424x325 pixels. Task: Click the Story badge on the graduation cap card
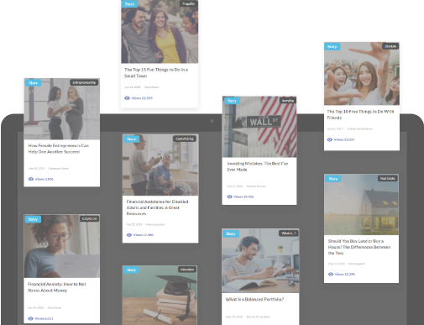(x=132, y=270)
